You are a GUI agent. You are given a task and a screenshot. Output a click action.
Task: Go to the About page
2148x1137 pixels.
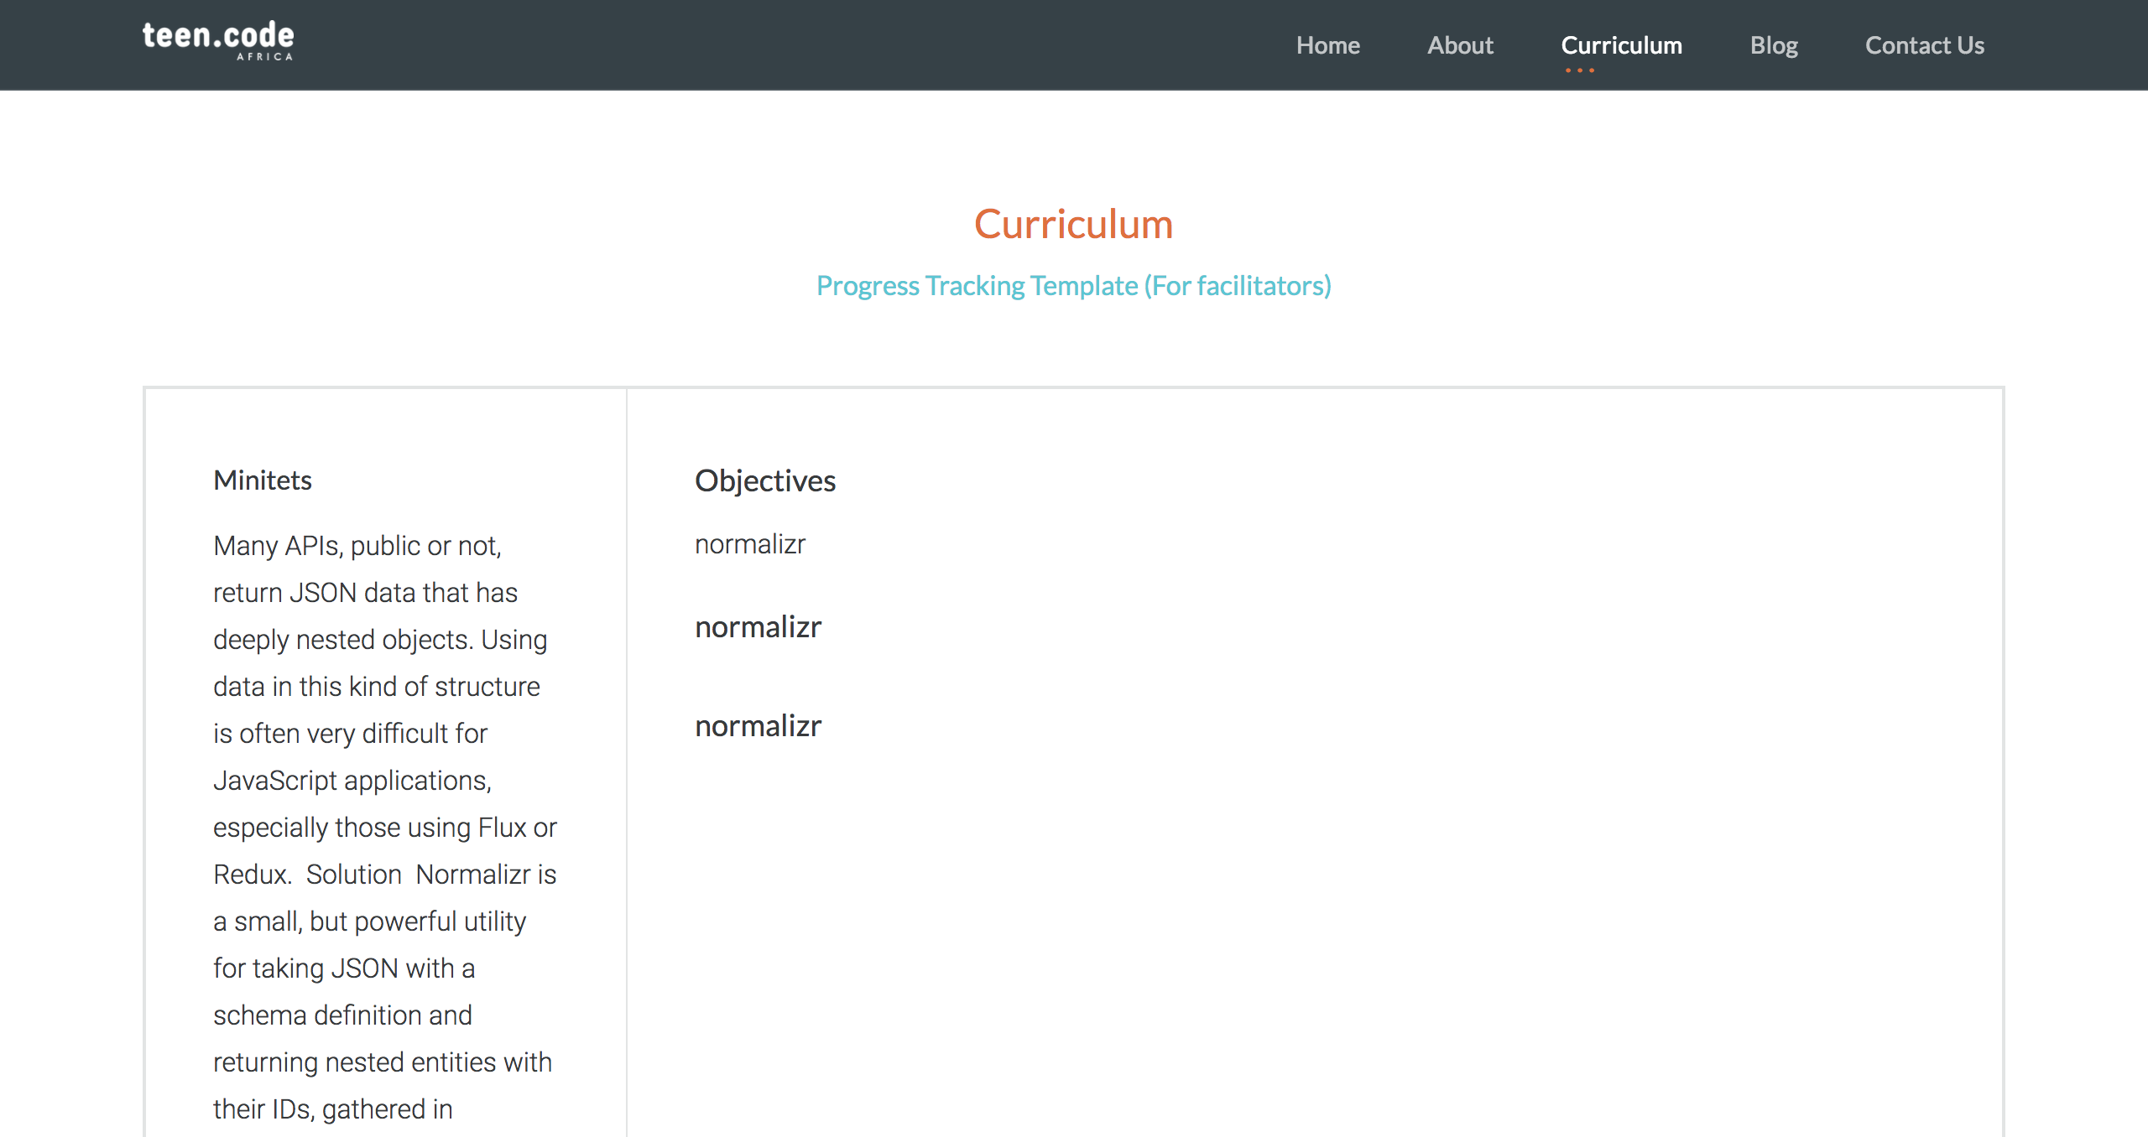[x=1460, y=45]
